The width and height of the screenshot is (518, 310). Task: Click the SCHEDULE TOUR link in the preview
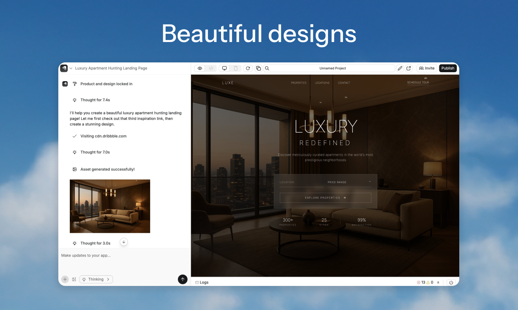pos(418,83)
